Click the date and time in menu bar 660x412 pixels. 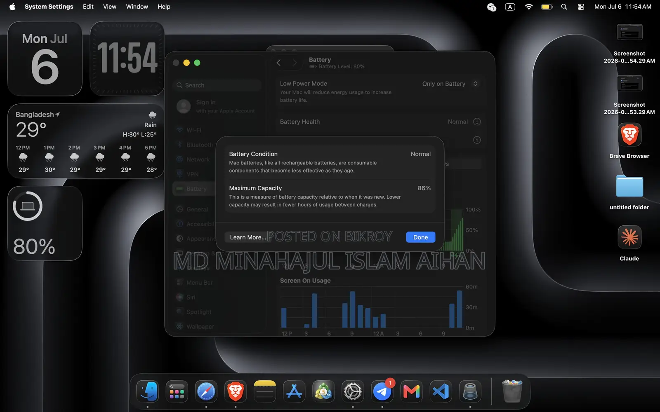[x=623, y=7]
